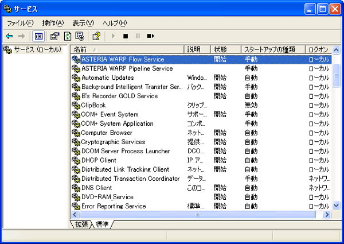Click the Back arrow toolbar icon

pos(9,36)
